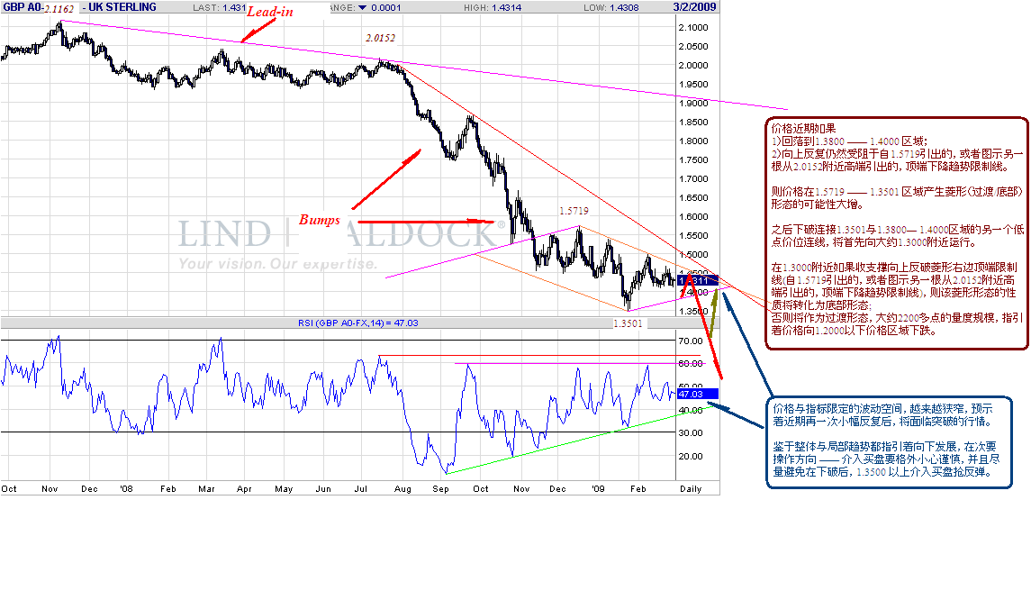1031x609 pixels.
Task: Click the '08 year label on time axis
Action: (x=126, y=488)
